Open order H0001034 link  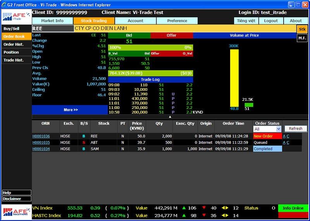point(41,149)
